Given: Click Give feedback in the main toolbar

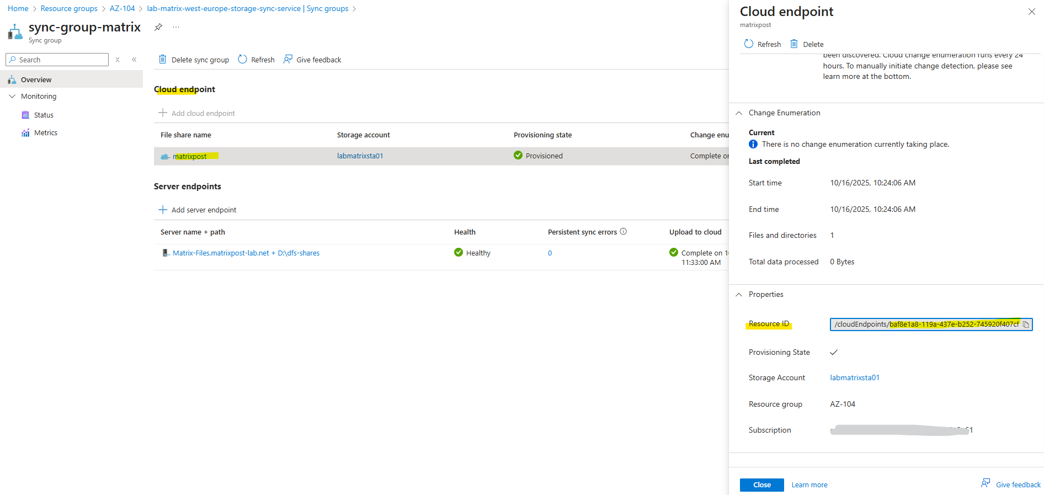Looking at the screenshot, I should click(x=312, y=60).
